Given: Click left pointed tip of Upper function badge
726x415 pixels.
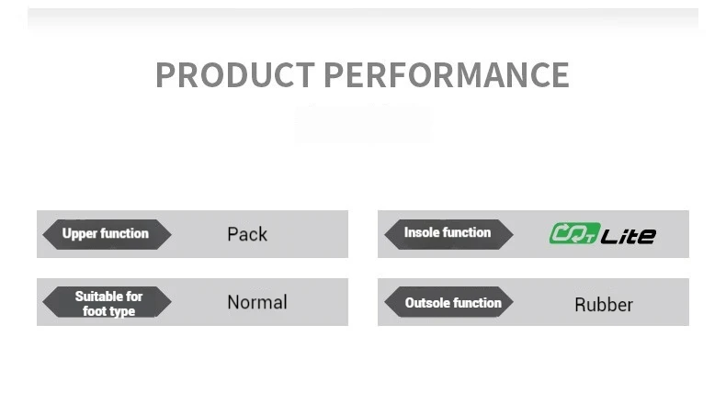Looking at the screenshot, I should pyautogui.click(x=46, y=234).
